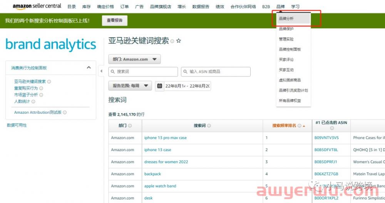Open the 学习 menu
Image resolution: width=385 pixels, height=203 pixels.
[295, 7]
